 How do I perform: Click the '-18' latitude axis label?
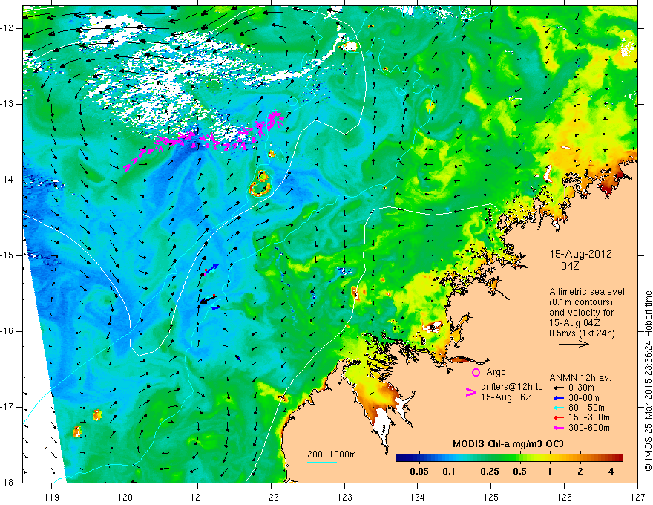point(8,483)
